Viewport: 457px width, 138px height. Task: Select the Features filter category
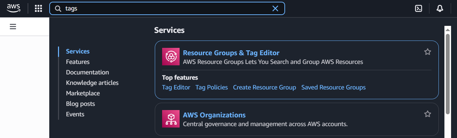[78, 62]
